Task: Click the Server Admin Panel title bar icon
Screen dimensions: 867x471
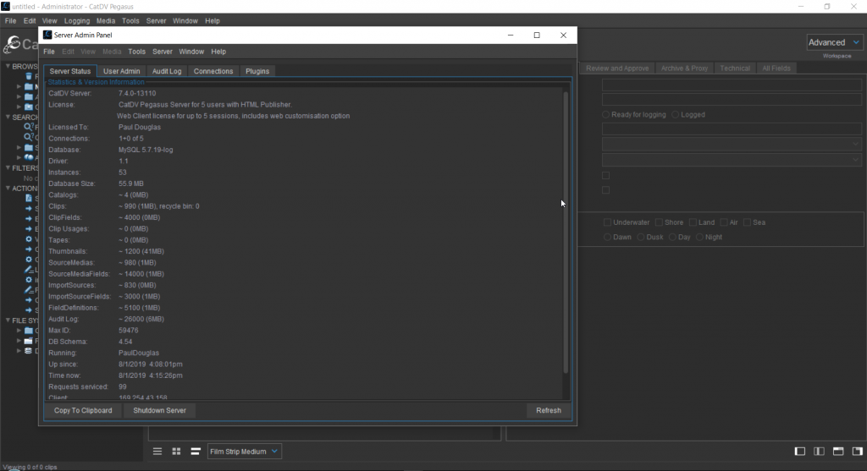Action: (47, 35)
